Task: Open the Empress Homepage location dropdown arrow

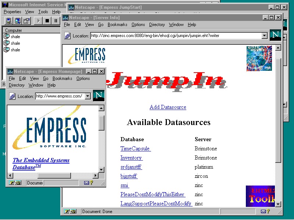Action: [87, 96]
